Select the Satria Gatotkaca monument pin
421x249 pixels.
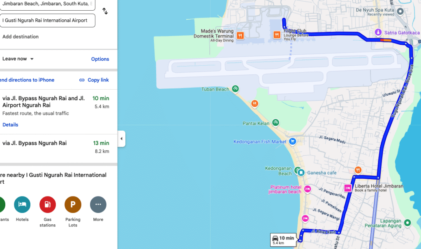[x=378, y=32]
